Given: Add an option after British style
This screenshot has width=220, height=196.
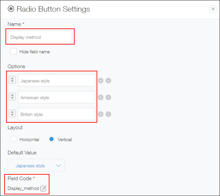Looking at the screenshot, I should pos(100,114).
